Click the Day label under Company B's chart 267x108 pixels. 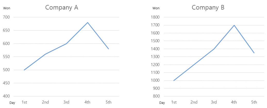tap(162, 103)
